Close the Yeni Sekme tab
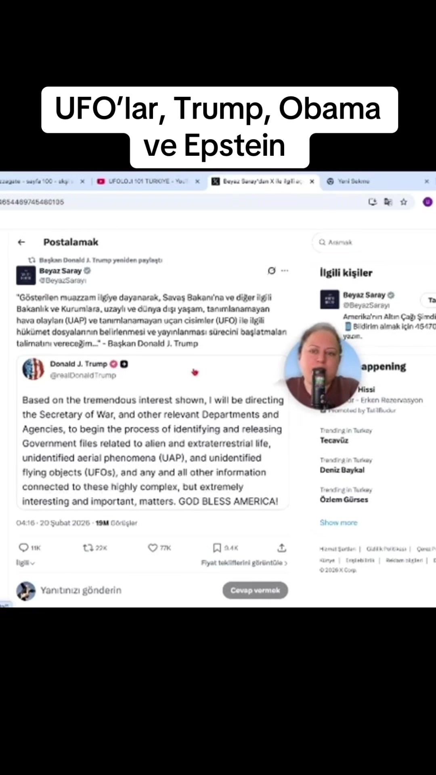The height and width of the screenshot is (775, 436). (x=427, y=182)
